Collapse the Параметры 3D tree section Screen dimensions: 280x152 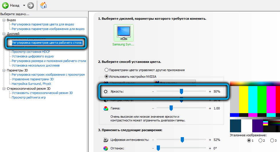tap(4, 70)
